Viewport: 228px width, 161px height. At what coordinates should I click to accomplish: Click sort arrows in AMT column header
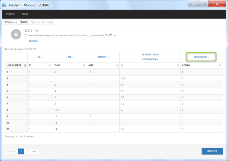pos(117,65)
